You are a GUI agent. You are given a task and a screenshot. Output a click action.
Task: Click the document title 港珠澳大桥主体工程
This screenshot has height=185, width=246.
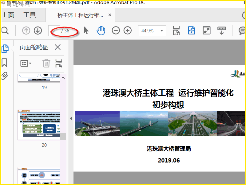click(x=138, y=93)
